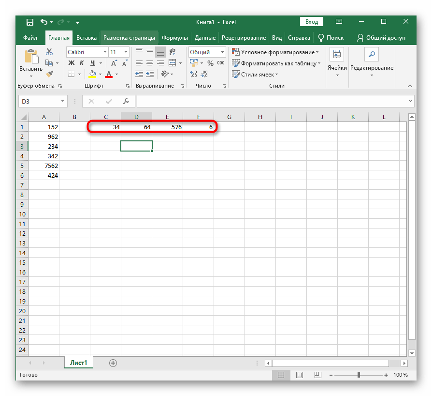Align cell content to the middle
Screen dimensions: 432x396
coord(150,51)
